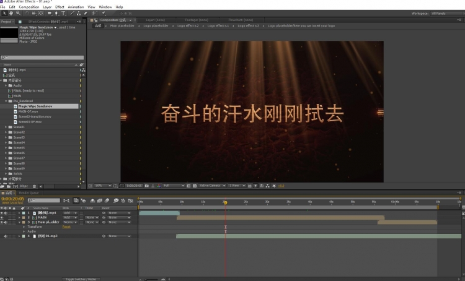The image size is (465, 281).
Task: Select the Clone Stamp tool
Action: [x=79, y=14]
